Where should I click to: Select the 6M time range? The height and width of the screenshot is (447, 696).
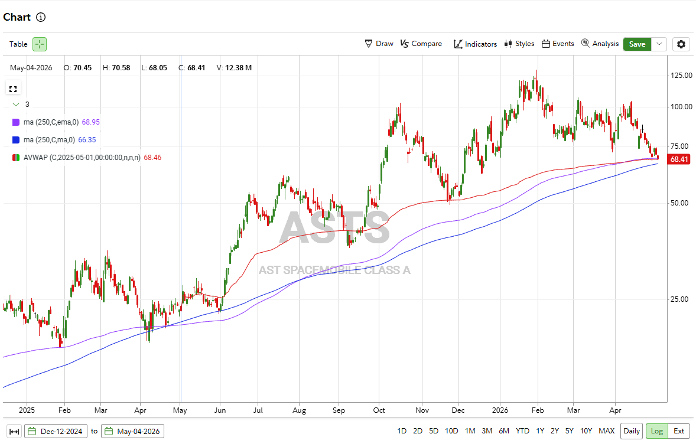504,431
